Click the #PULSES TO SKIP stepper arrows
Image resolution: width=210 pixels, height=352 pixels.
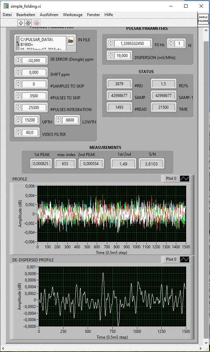(x=18, y=96)
